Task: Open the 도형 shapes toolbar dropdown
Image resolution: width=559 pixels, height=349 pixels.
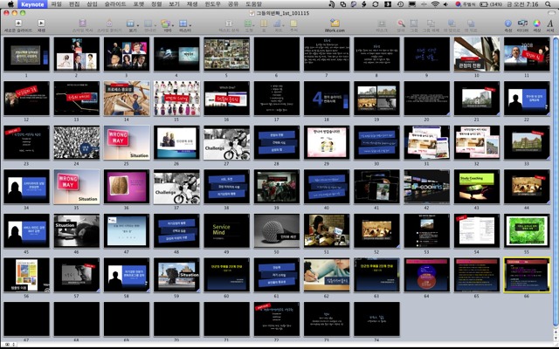Action: (249, 24)
